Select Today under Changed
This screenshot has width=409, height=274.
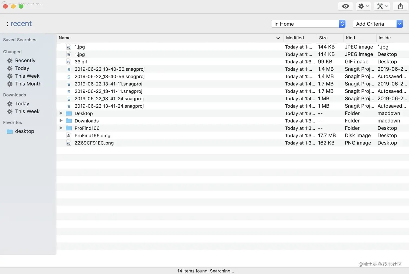pos(22,68)
